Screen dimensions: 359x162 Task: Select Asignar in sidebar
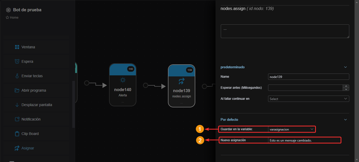tap(37, 148)
